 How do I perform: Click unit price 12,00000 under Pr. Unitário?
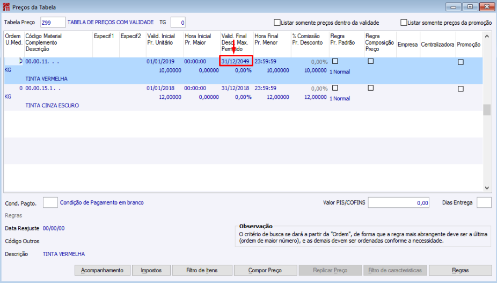(x=170, y=97)
